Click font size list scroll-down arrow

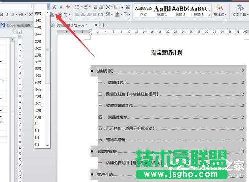pyautogui.click(x=48, y=146)
